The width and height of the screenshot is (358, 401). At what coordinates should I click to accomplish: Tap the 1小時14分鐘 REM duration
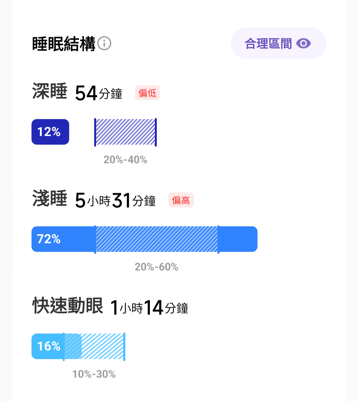(x=149, y=307)
